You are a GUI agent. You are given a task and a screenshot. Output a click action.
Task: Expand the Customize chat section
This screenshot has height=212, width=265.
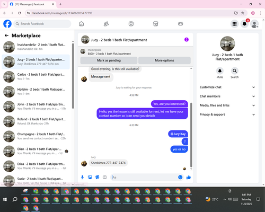coord(227,87)
